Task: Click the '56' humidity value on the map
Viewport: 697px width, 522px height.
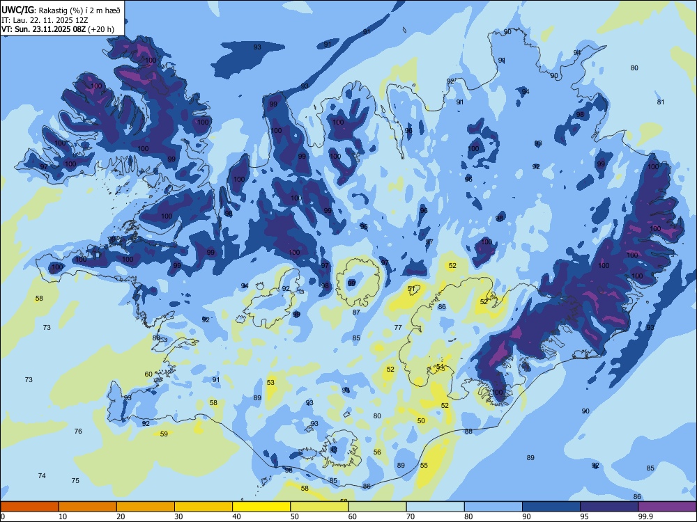Action: (x=377, y=452)
